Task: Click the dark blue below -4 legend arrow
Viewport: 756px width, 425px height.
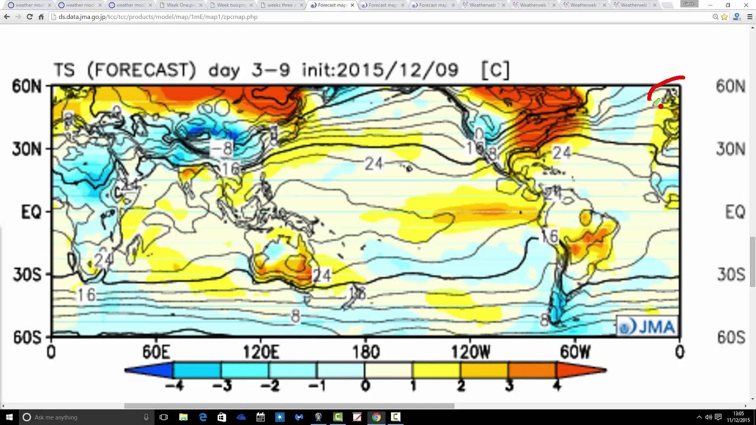Action: pos(148,370)
